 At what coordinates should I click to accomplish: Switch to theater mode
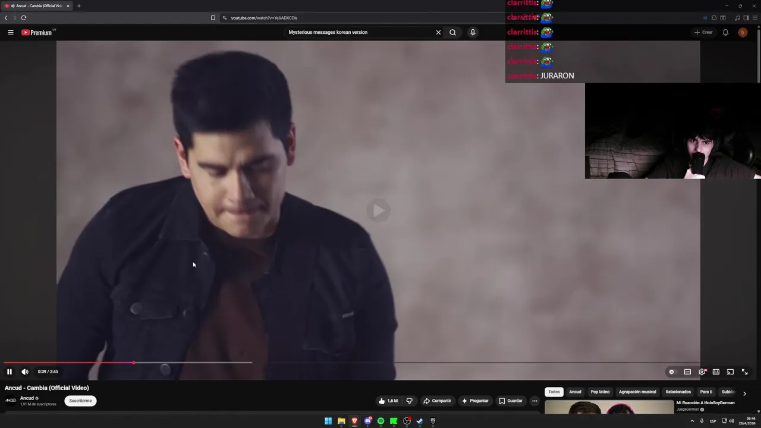(x=716, y=372)
